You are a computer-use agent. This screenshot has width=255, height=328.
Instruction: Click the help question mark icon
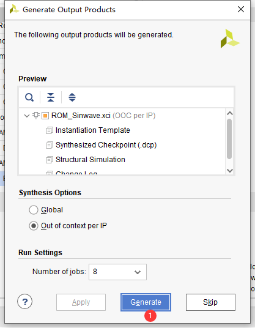(x=25, y=302)
